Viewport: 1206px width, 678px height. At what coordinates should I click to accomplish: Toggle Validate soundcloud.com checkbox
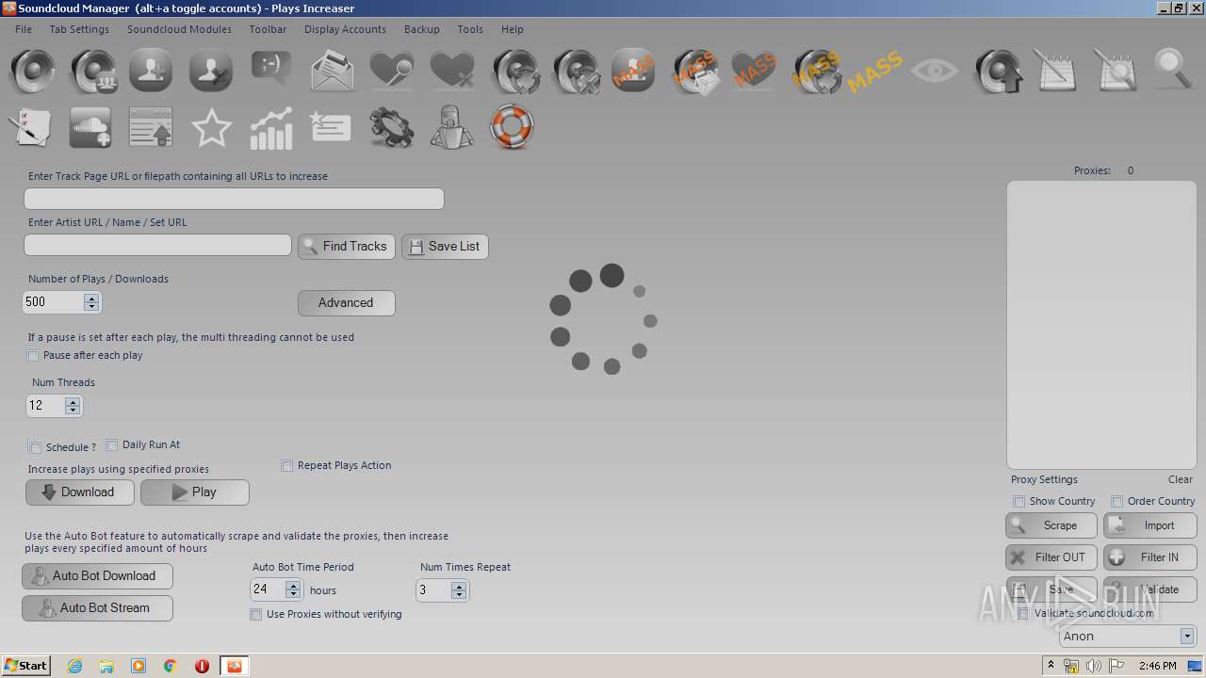click(1023, 614)
